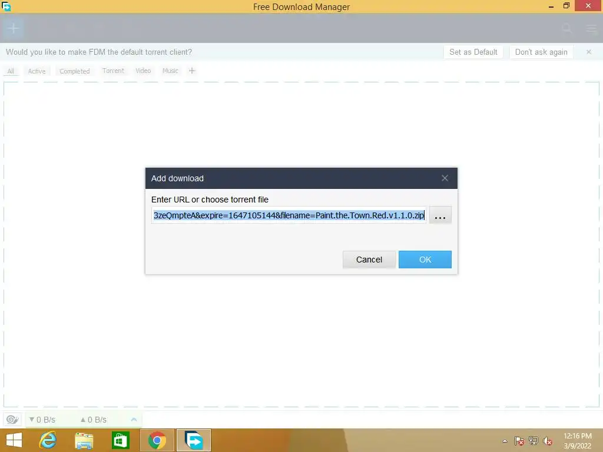Expand the speed panel with the up chevron
The height and width of the screenshot is (452, 603).
[x=134, y=419]
